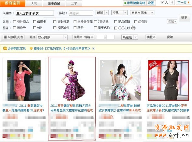Click the previous page arrow icon
The height and width of the screenshot is (142, 192).
(172, 3)
